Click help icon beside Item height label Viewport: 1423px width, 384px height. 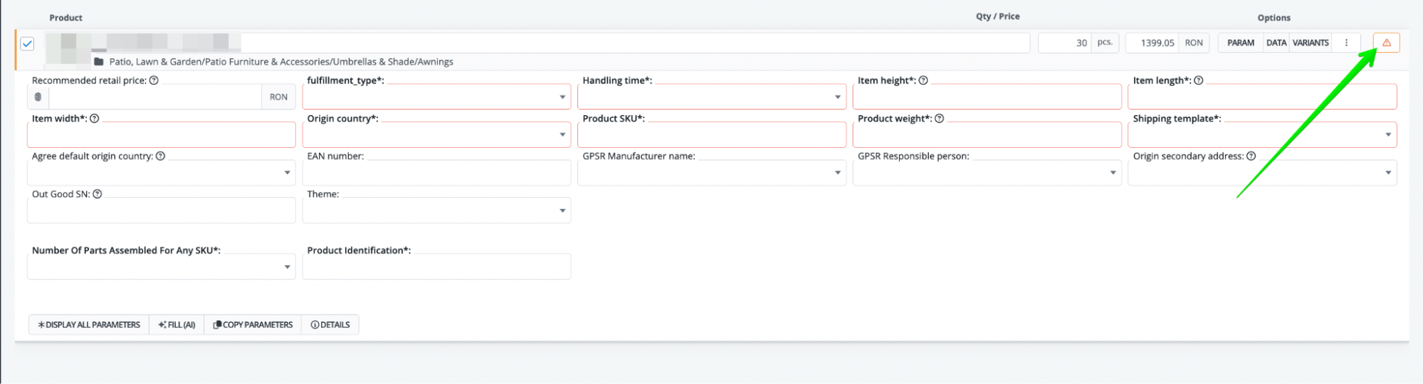pos(923,80)
